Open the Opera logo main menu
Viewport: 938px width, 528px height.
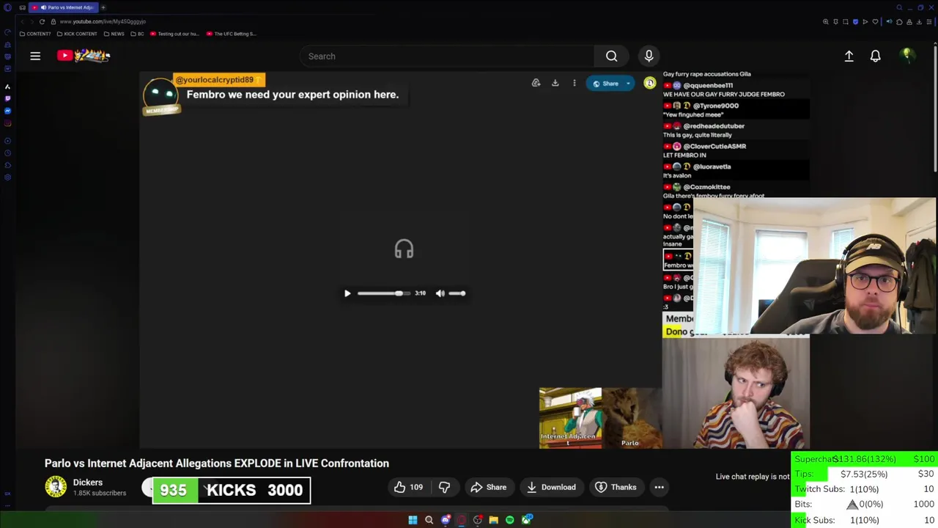(x=7, y=7)
